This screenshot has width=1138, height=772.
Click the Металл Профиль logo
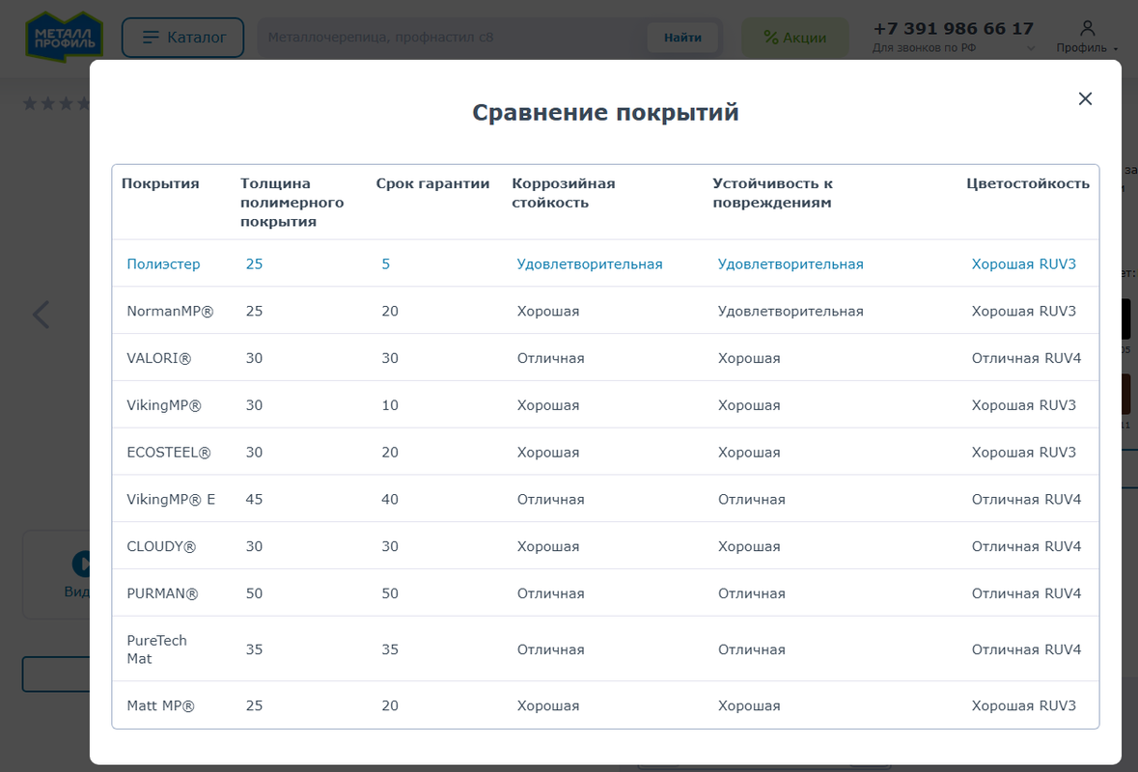tap(65, 37)
